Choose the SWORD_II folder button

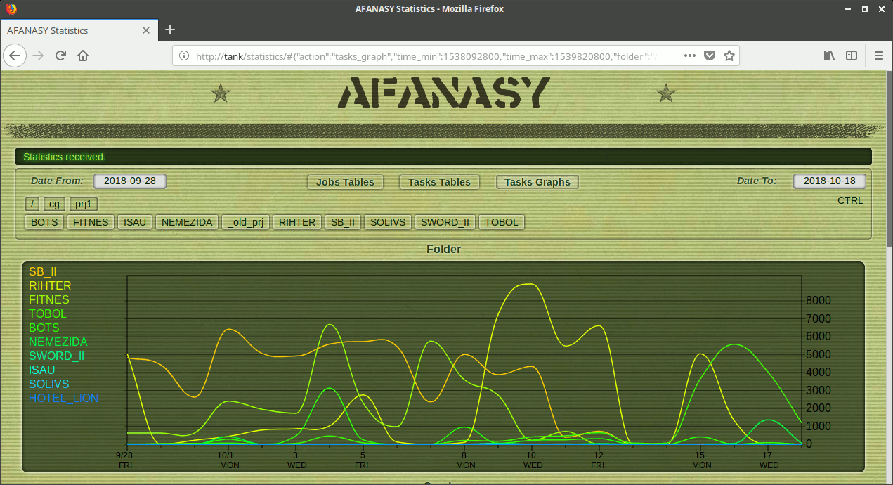445,222
